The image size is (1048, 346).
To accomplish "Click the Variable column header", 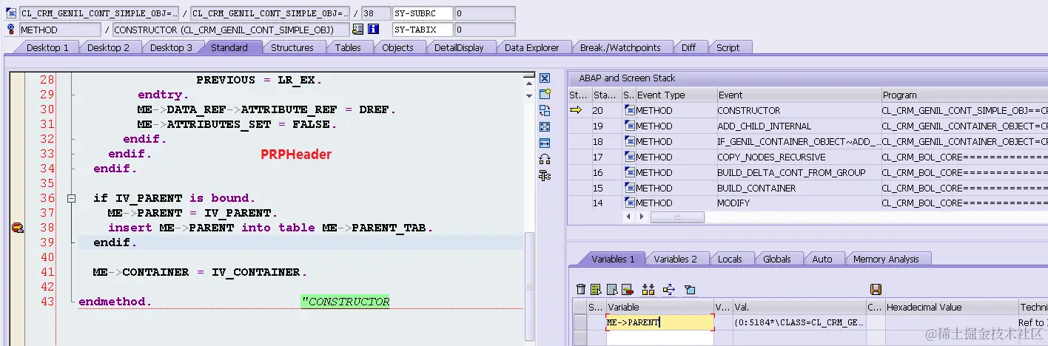I will tap(659, 307).
